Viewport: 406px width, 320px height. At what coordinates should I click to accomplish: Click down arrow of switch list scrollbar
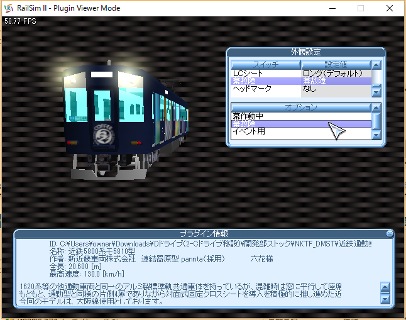click(x=376, y=92)
